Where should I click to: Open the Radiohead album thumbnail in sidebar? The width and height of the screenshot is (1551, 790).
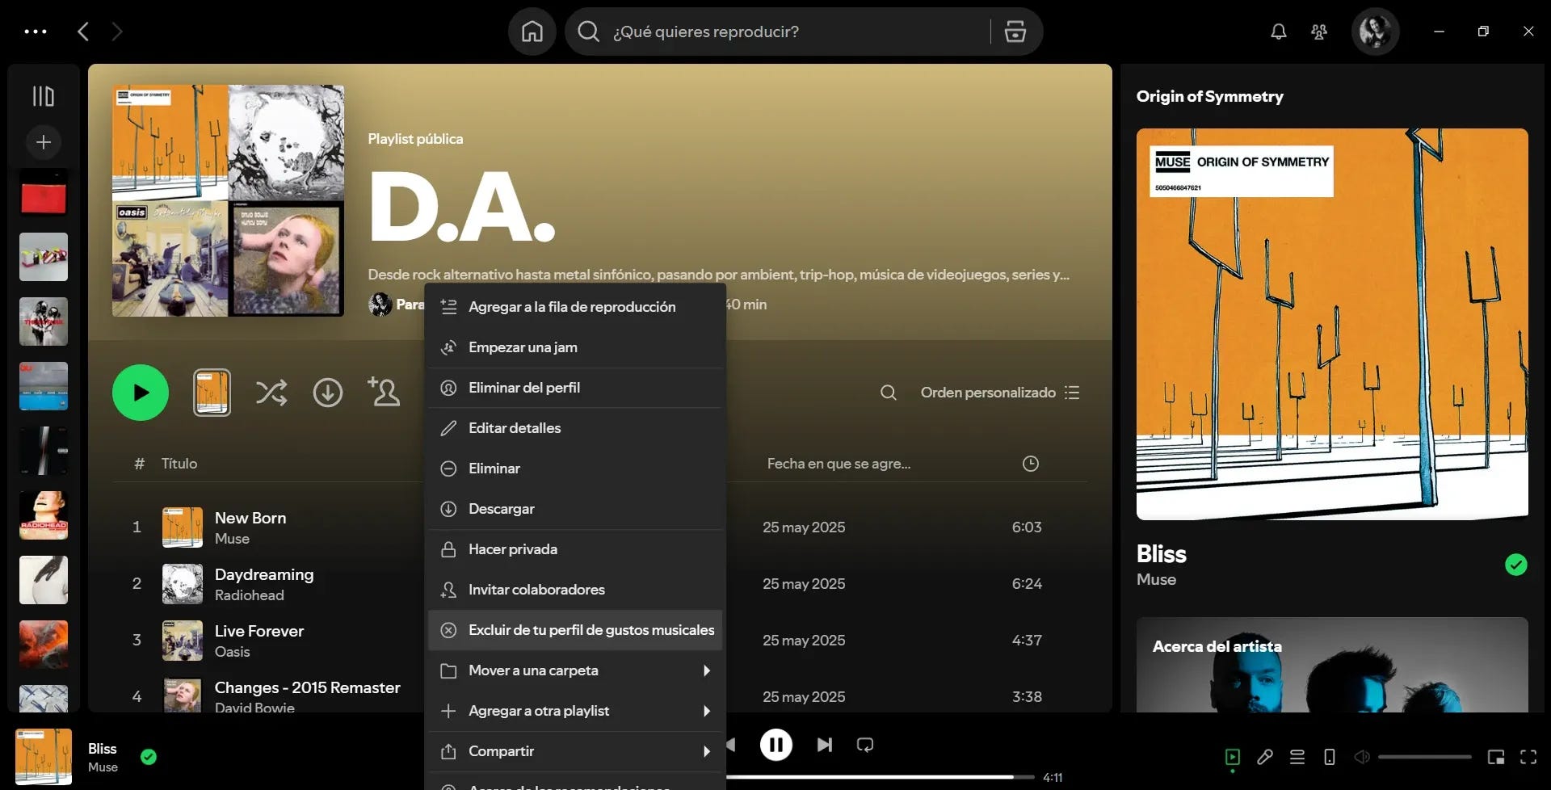click(x=44, y=515)
